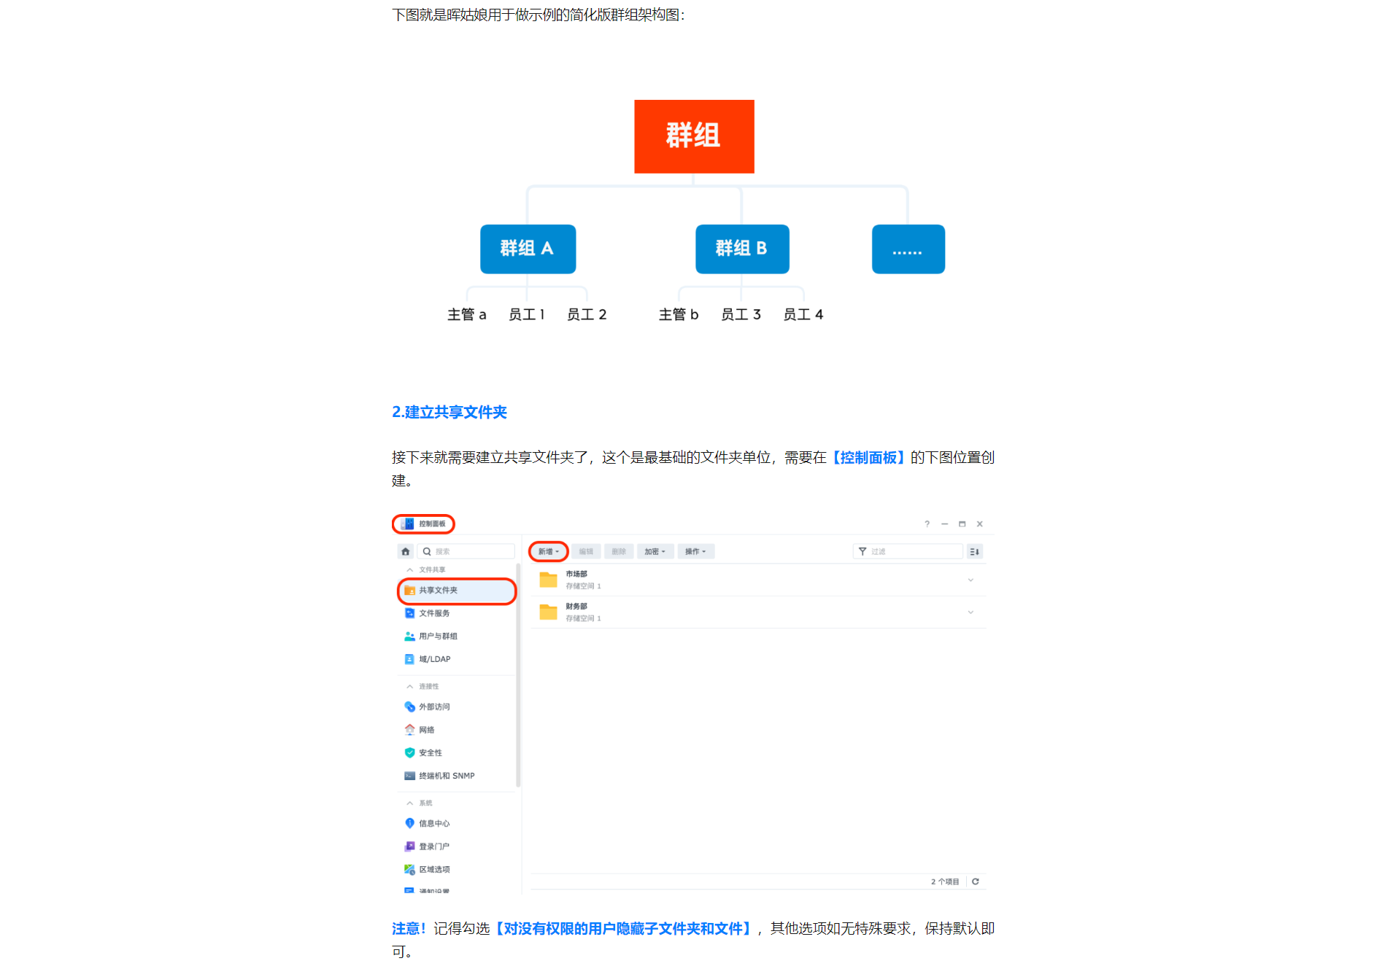Screen dimensions: 1393x969
Task: Open 外部访问 in the sidebar
Action: click(433, 707)
